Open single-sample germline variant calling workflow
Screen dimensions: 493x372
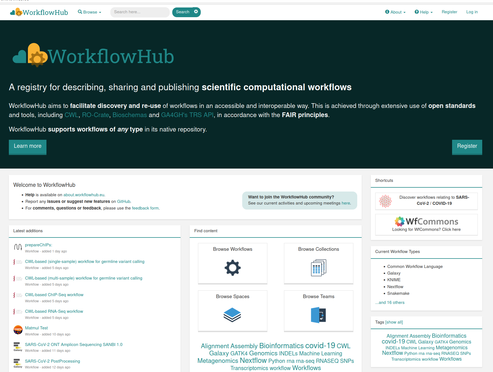coord(85,262)
